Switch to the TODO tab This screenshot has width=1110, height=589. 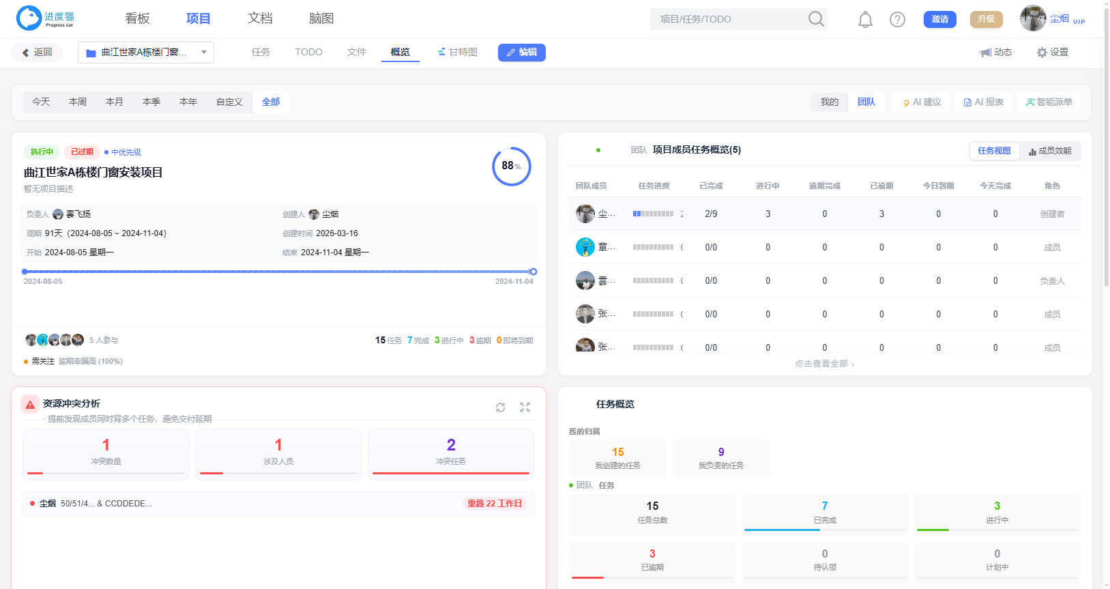coord(308,53)
